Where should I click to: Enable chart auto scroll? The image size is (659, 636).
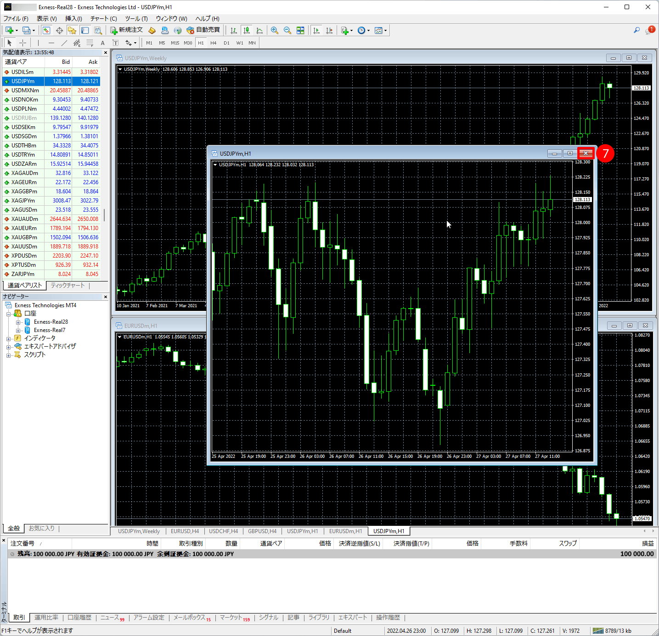coord(316,30)
